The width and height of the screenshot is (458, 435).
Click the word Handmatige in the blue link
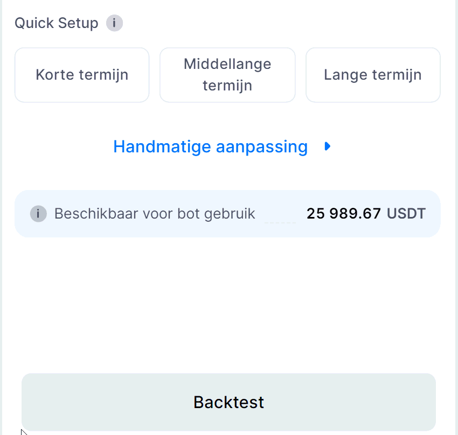161,146
